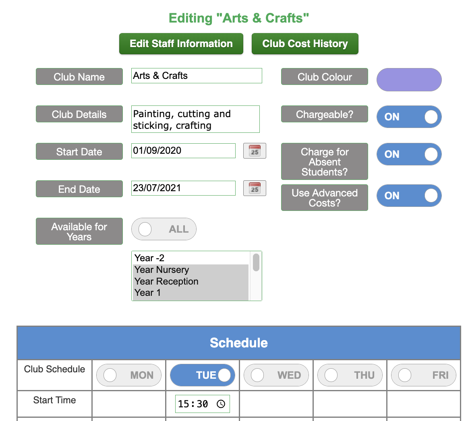
Task: Click the clock icon in Start Time
Action: 221,404
